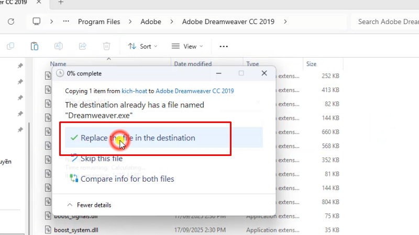Close the copy progress dialog
419x235 pixels.
(x=264, y=73)
